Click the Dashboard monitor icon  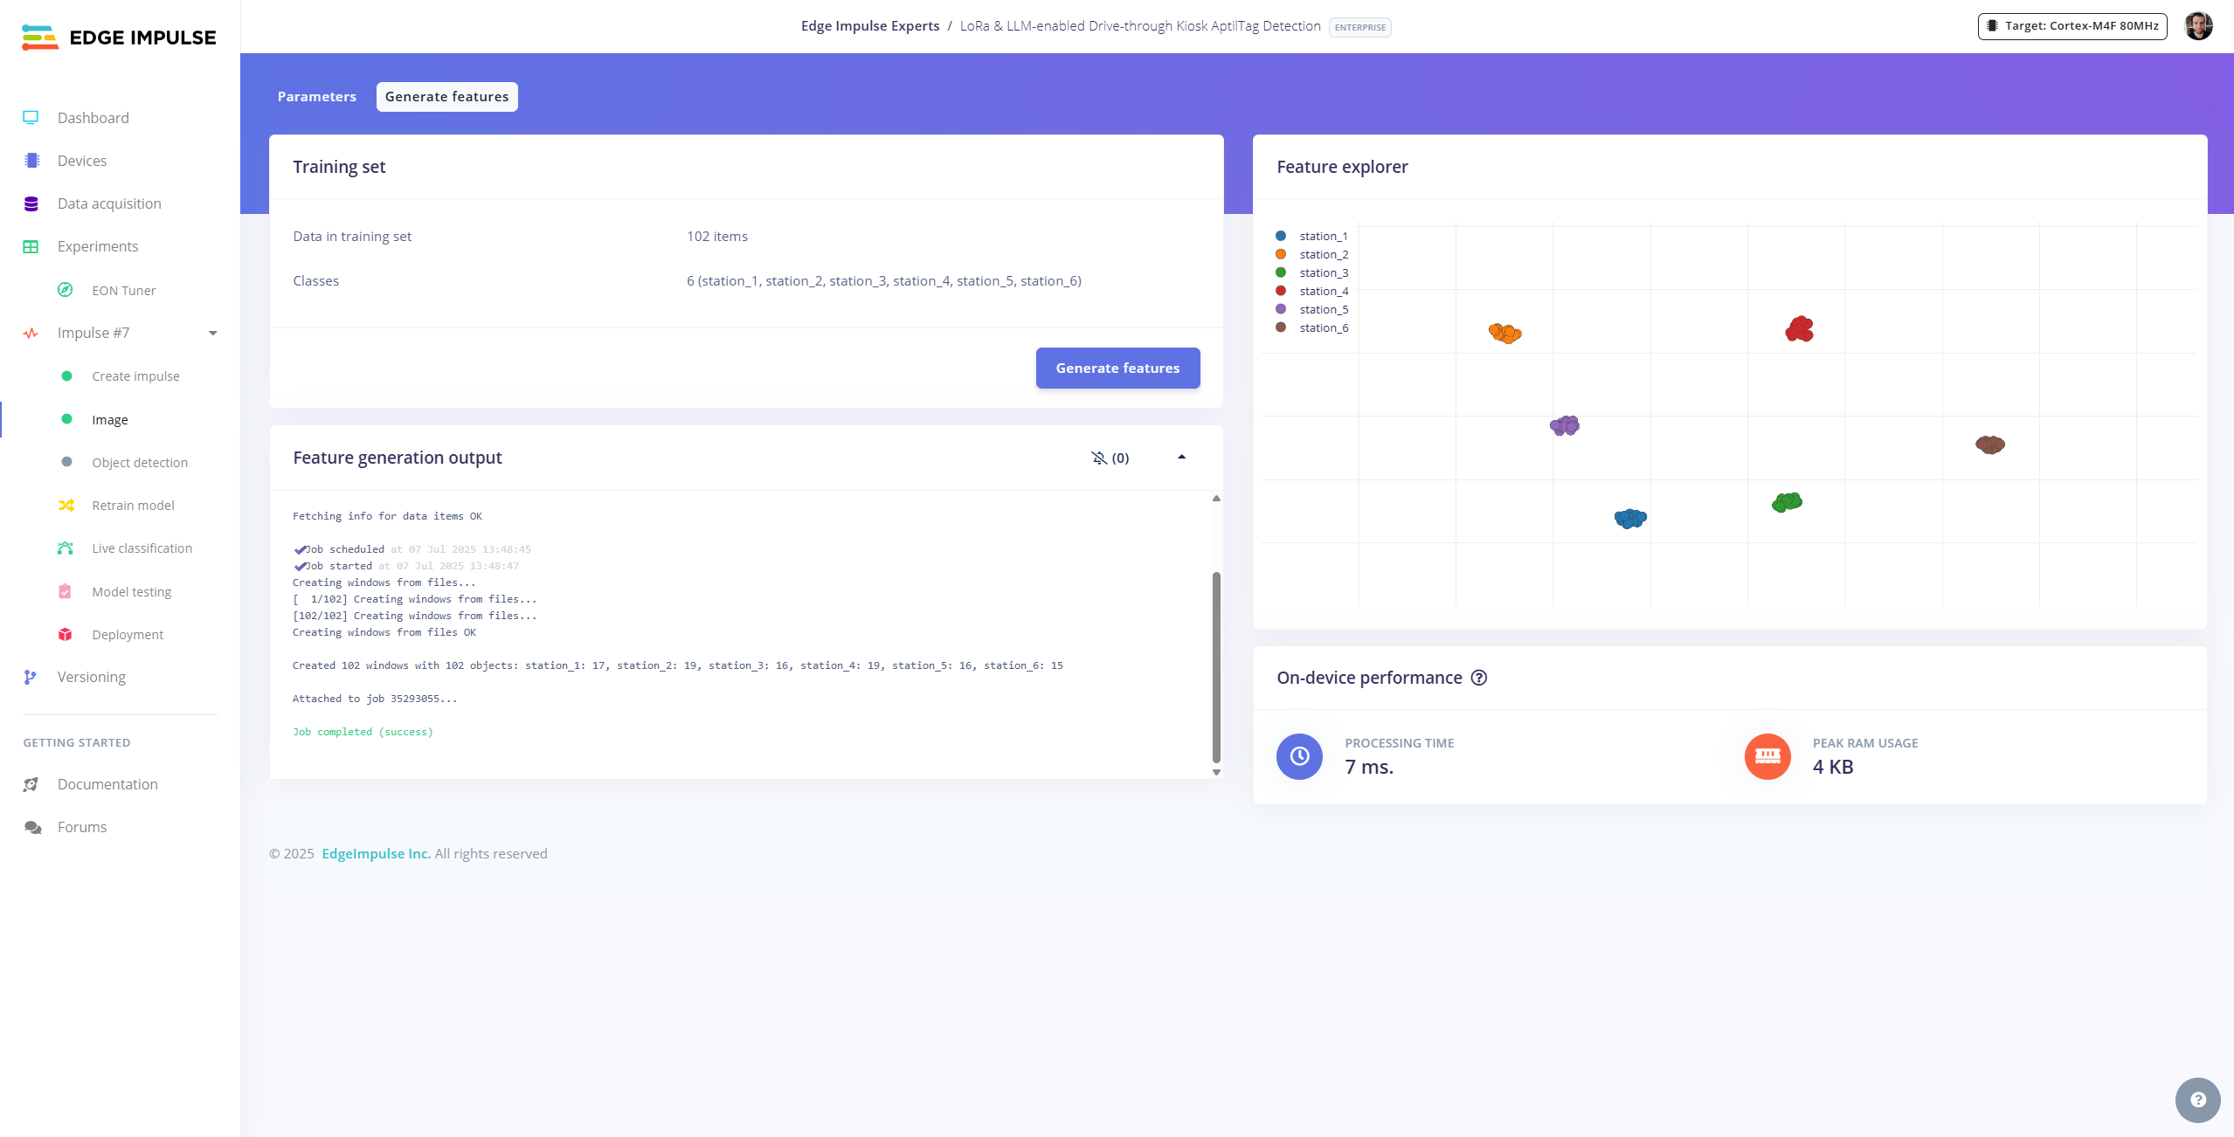coord(31,118)
